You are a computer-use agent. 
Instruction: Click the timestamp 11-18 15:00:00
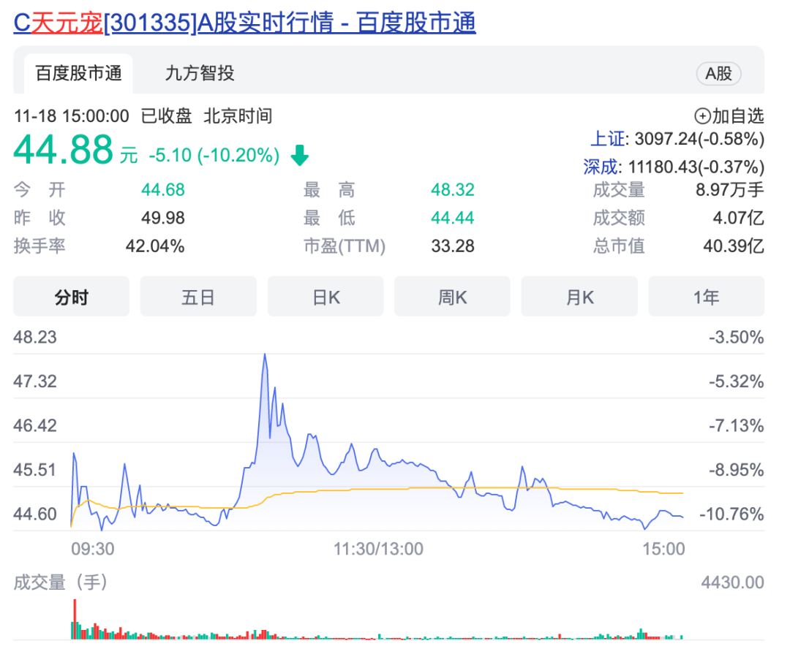72,116
